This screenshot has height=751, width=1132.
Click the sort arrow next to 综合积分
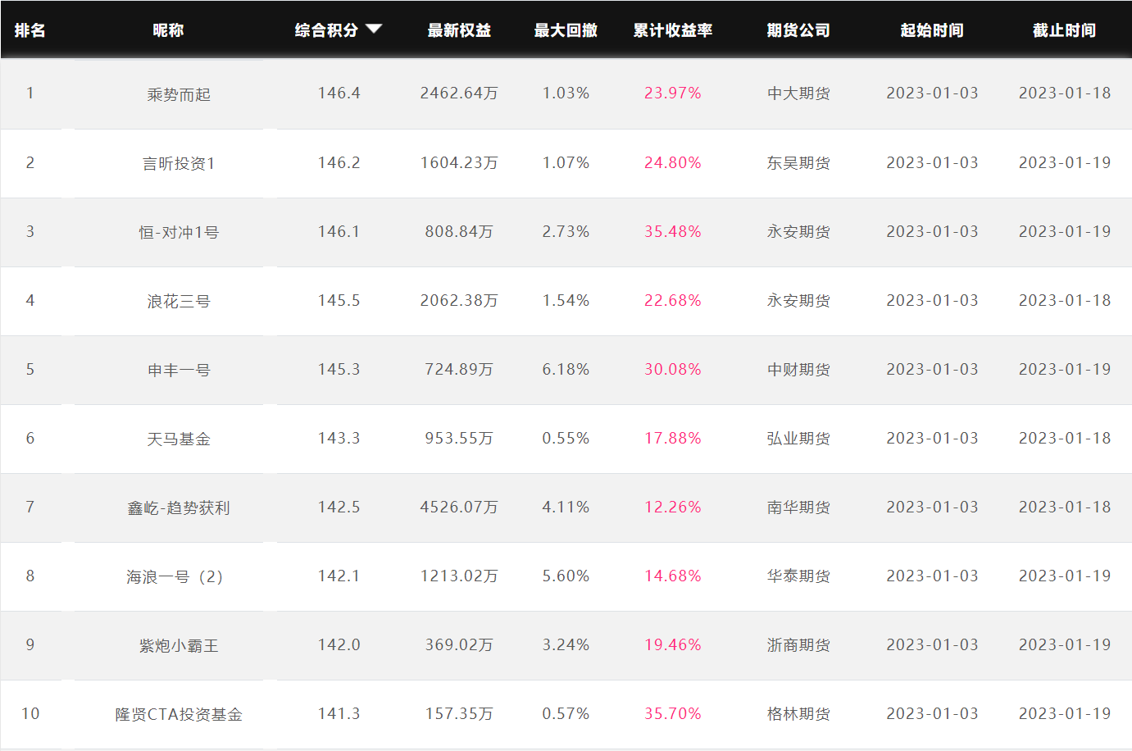click(374, 30)
